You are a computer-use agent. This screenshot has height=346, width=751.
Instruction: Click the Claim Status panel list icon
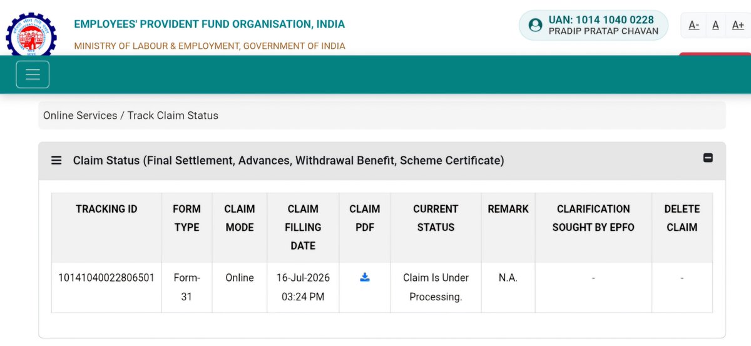coord(56,160)
